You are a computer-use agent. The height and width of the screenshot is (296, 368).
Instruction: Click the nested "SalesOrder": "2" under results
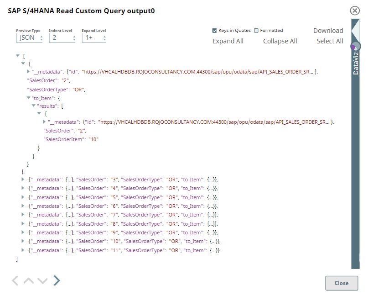[x=65, y=131]
